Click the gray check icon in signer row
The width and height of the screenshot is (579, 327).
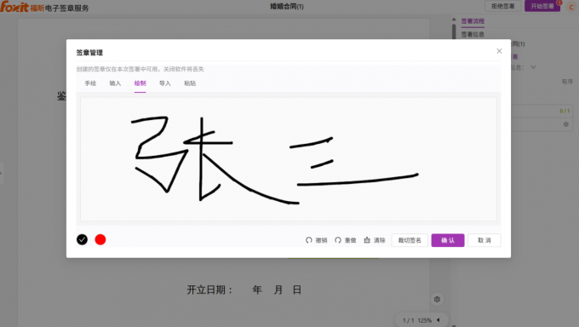click(565, 124)
